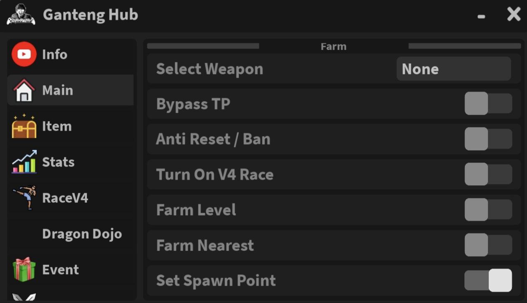Click the treasure chest Item icon
The height and width of the screenshot is (303, 527).
(x=24, y=126)
